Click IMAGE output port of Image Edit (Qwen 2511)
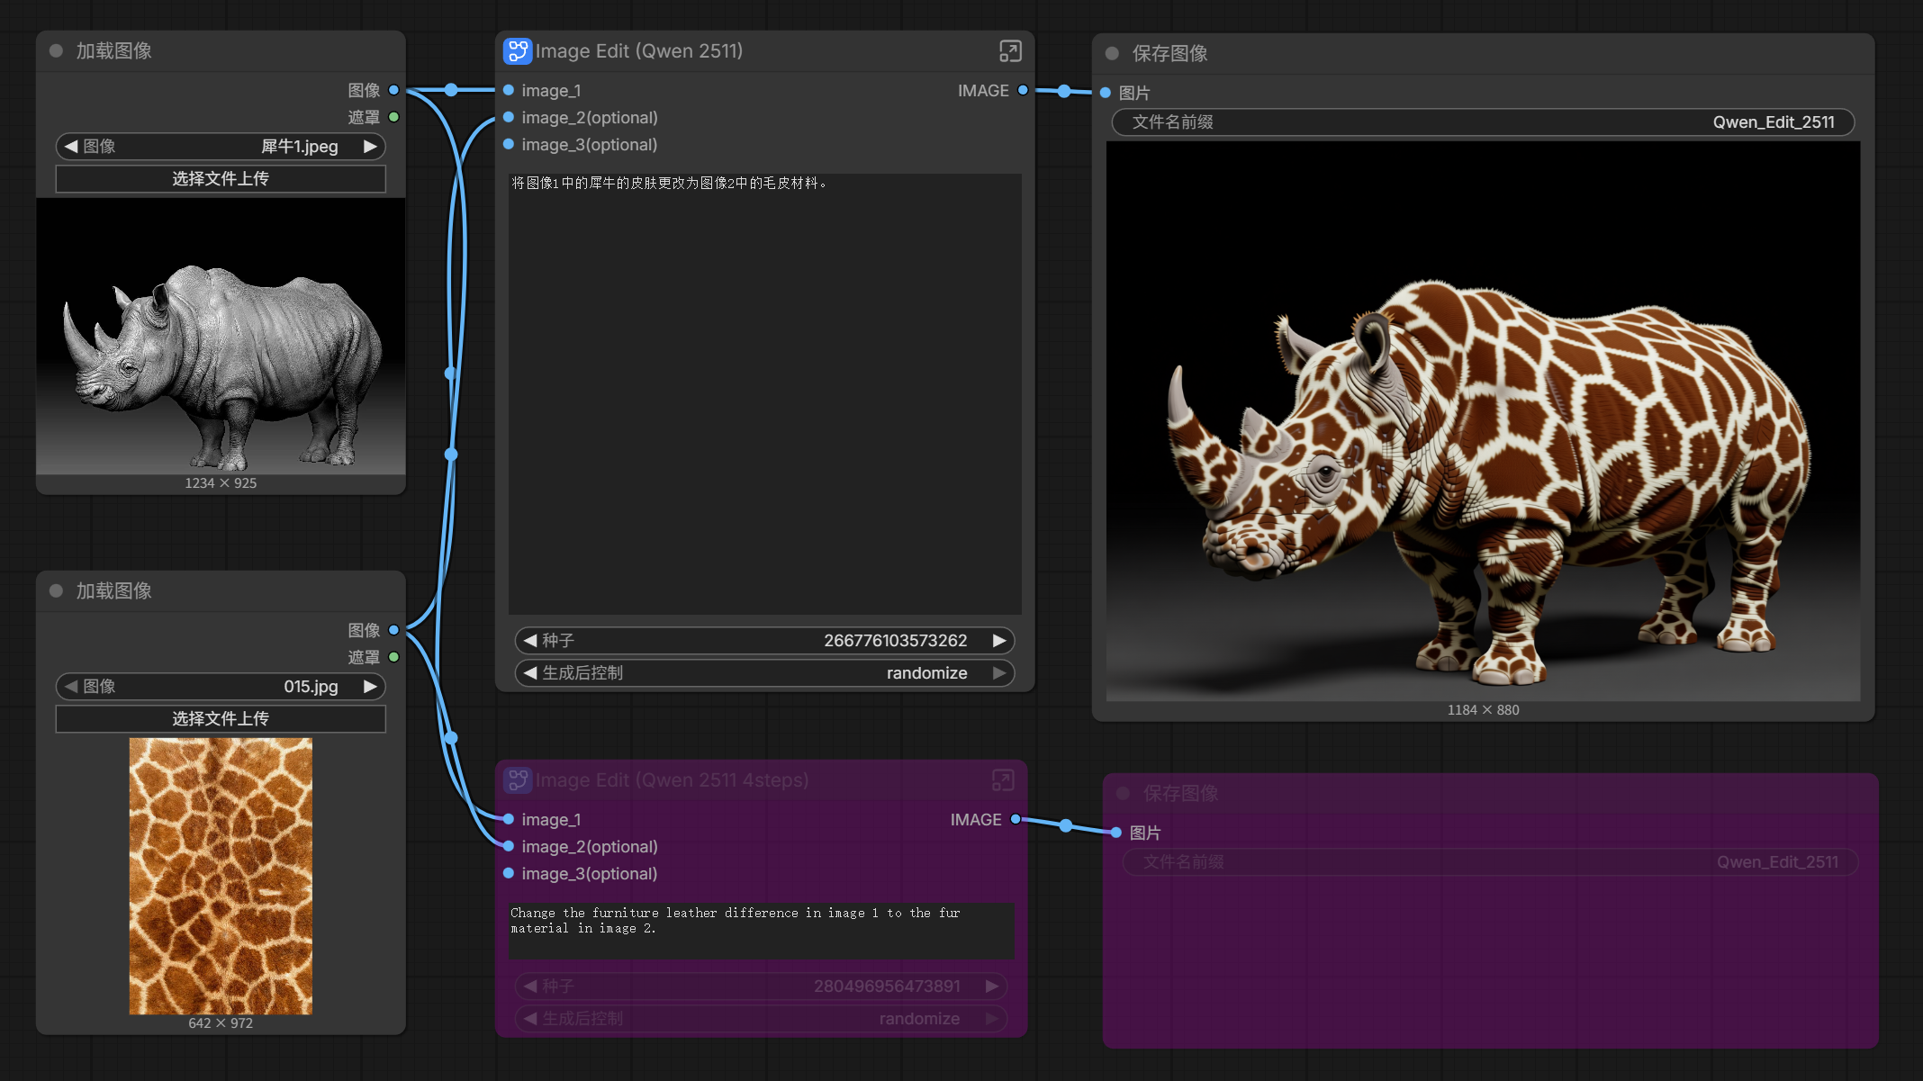Image resolution: width=1923 pixels, height=1081 pixels. [1023, 91]
